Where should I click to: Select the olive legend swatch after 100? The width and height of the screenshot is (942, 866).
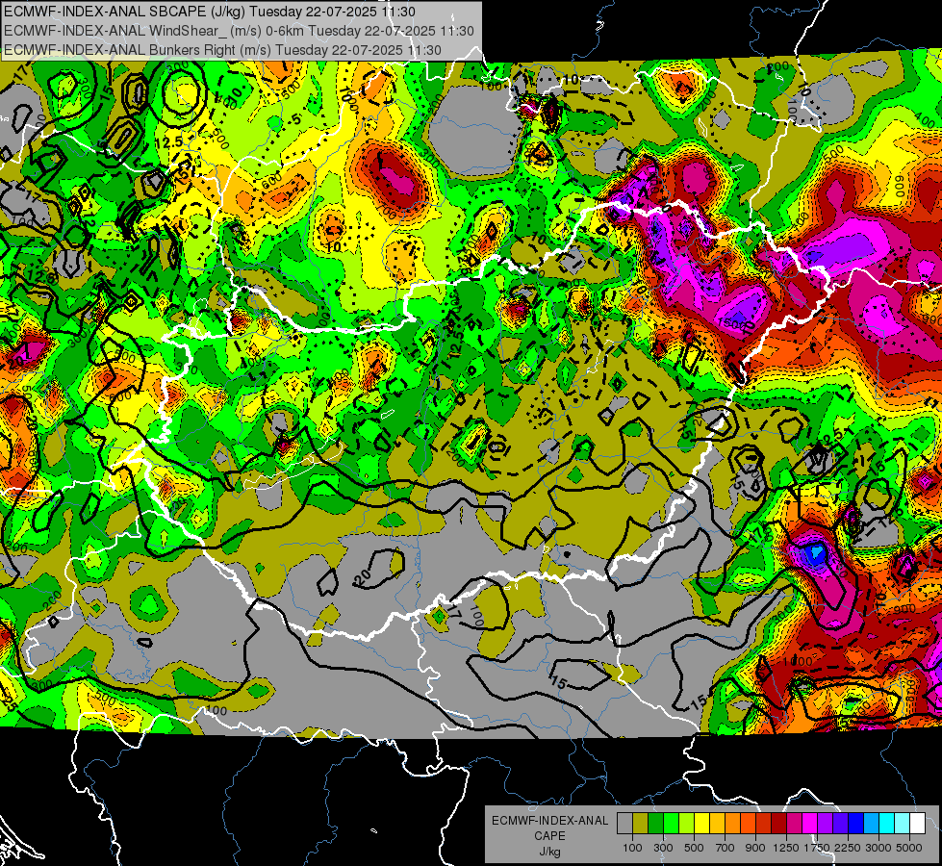tap(640, 824)
